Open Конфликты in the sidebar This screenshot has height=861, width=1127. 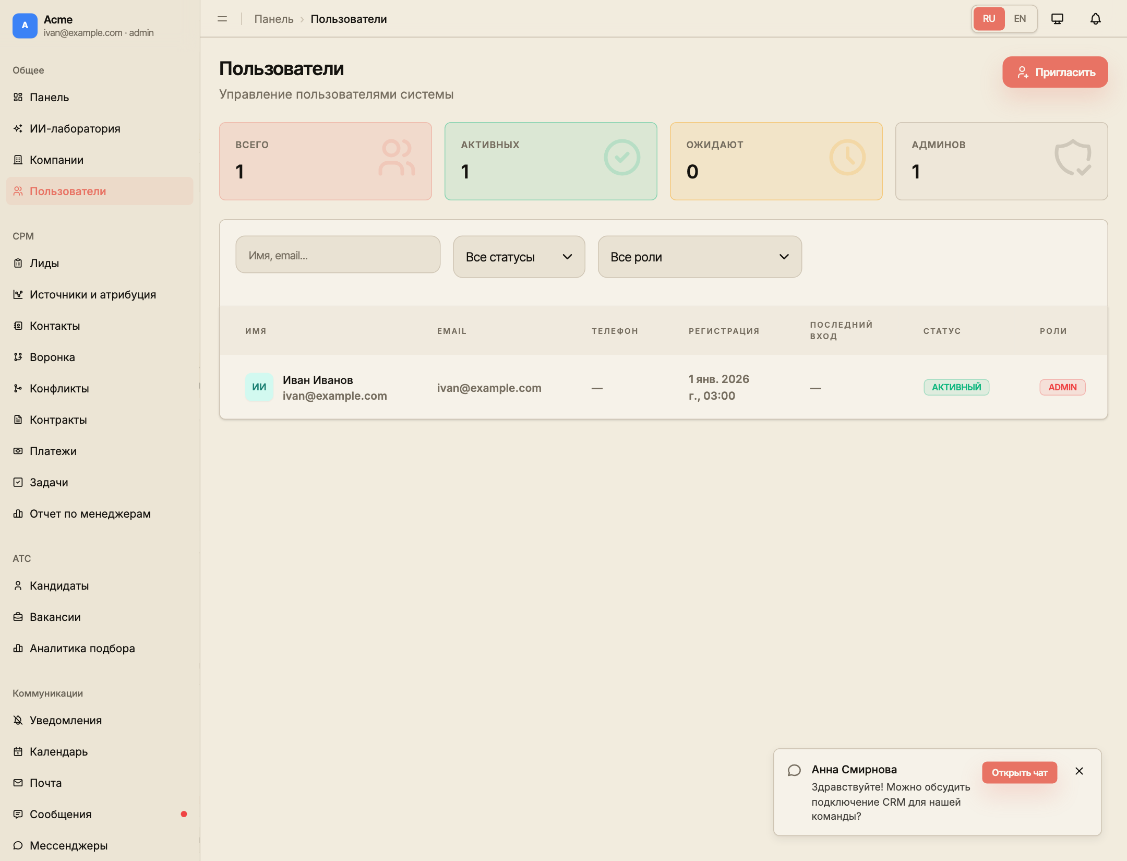point(100,388)
